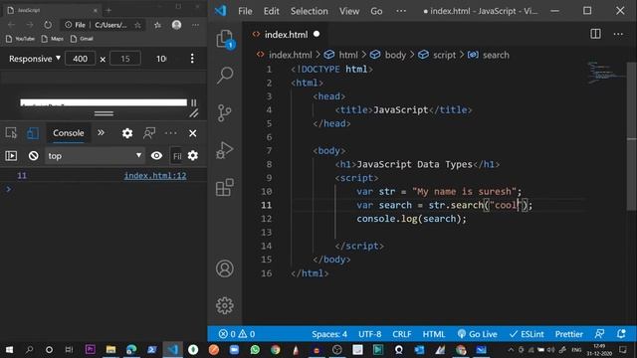Click the ESLint status item

527,334
